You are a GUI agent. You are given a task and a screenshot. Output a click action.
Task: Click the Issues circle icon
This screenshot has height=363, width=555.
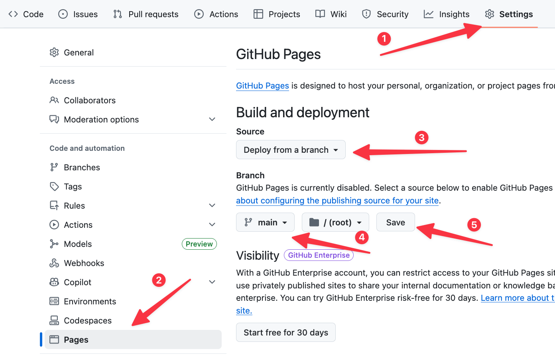pyautogui.click(x=63, y=14)
